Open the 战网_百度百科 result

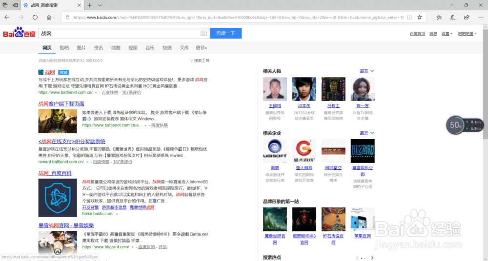pos(55,173)
